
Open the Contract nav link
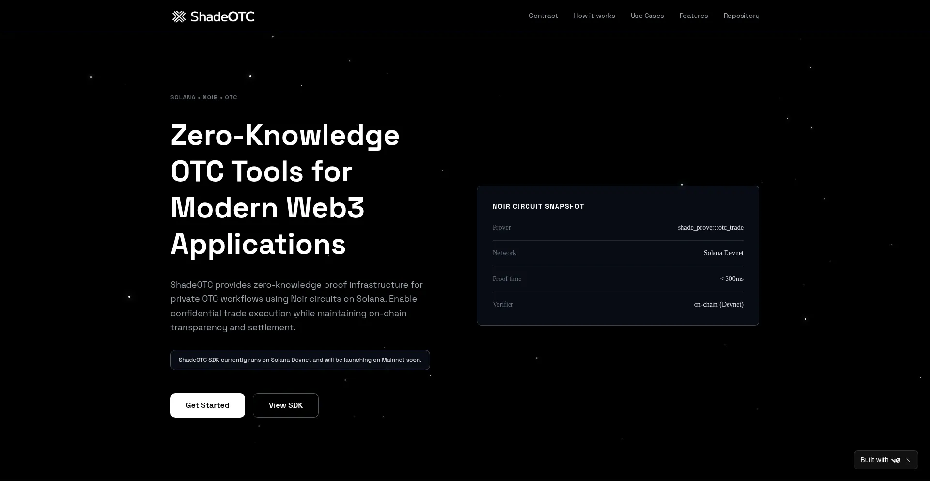543,16
